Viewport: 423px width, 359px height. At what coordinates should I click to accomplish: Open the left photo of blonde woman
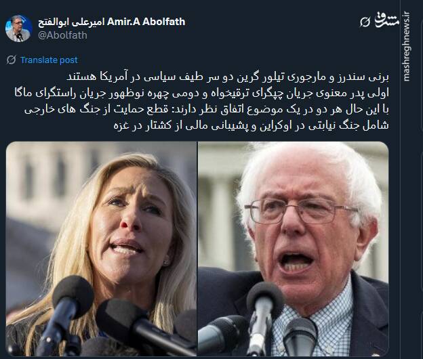pos(101,249)
